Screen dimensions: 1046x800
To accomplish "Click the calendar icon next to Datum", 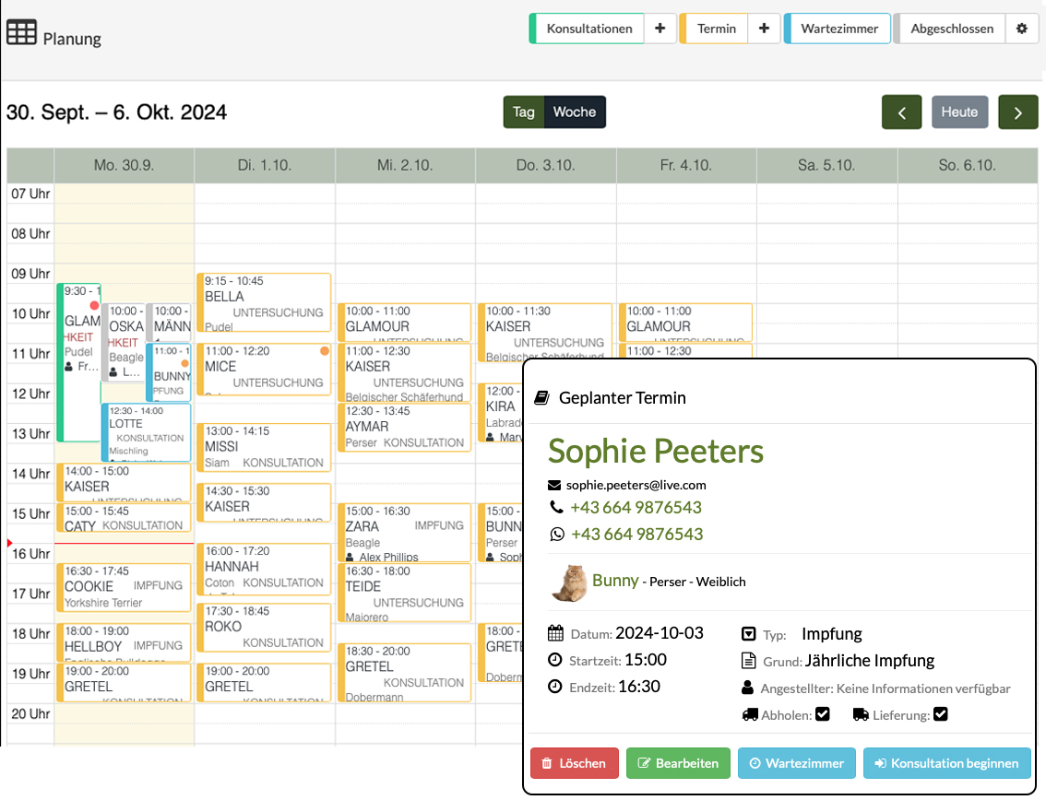I will (555, 633).
